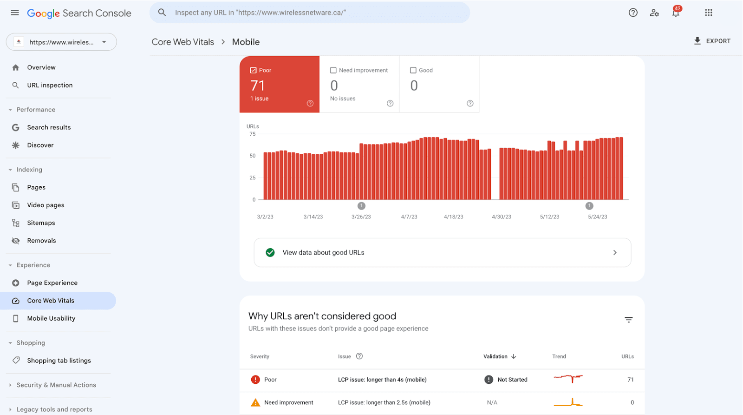Click the filter rows icon
The width and height of the screenshot is (743, 415).
pos(628,320)
